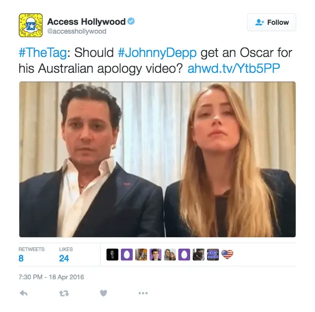Click the @accesshollywood handle
Viewport: 315px width, 312px height.
pyautogui.click(x=77, y=31)
